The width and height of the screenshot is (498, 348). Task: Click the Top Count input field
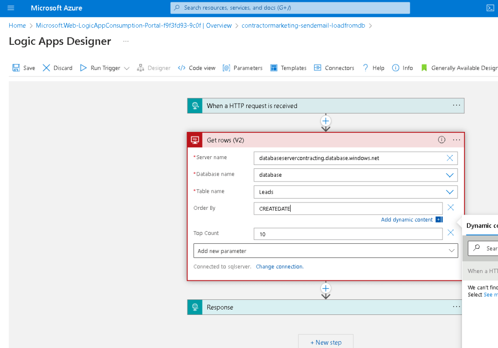348,234
